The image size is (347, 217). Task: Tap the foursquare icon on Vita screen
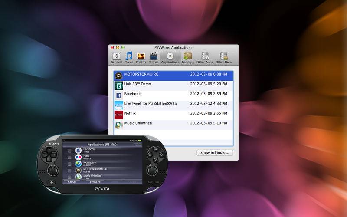(x=79, y=164)
